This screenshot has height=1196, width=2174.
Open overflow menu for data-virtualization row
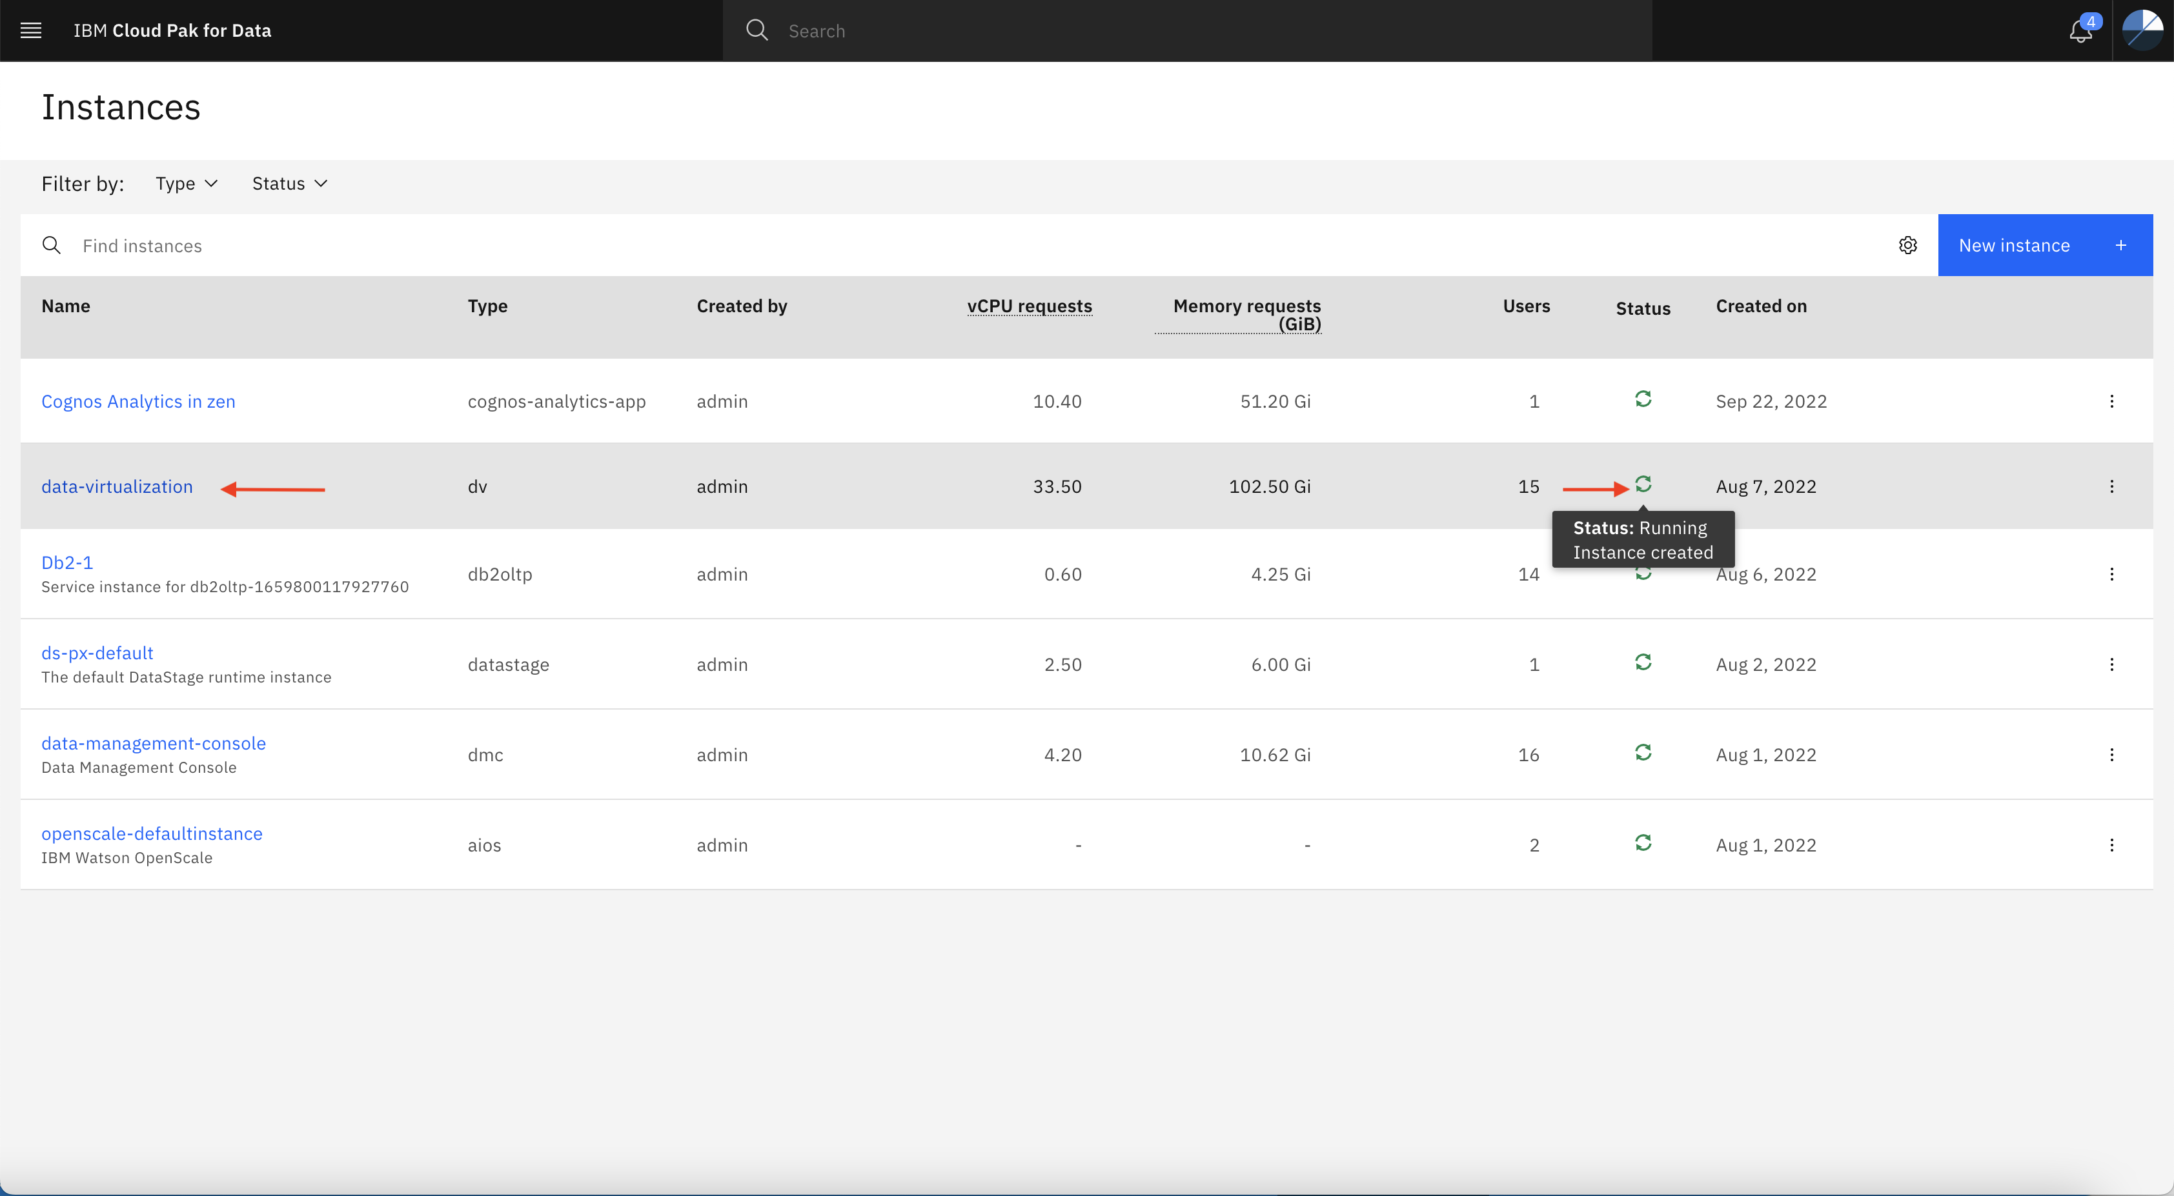pyautogui.click(x=2111, y=486)
